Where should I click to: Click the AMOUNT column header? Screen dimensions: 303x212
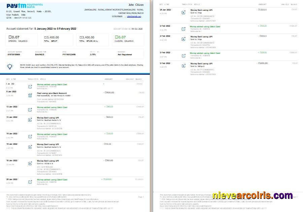[x=108, y=79]
